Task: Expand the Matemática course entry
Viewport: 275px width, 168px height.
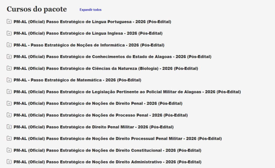Action: pyautogui.click(x=9, y=80)
